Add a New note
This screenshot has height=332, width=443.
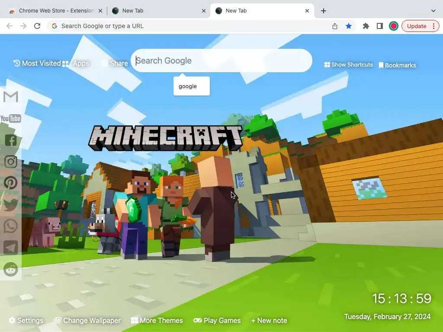click(x=269, y=320)
